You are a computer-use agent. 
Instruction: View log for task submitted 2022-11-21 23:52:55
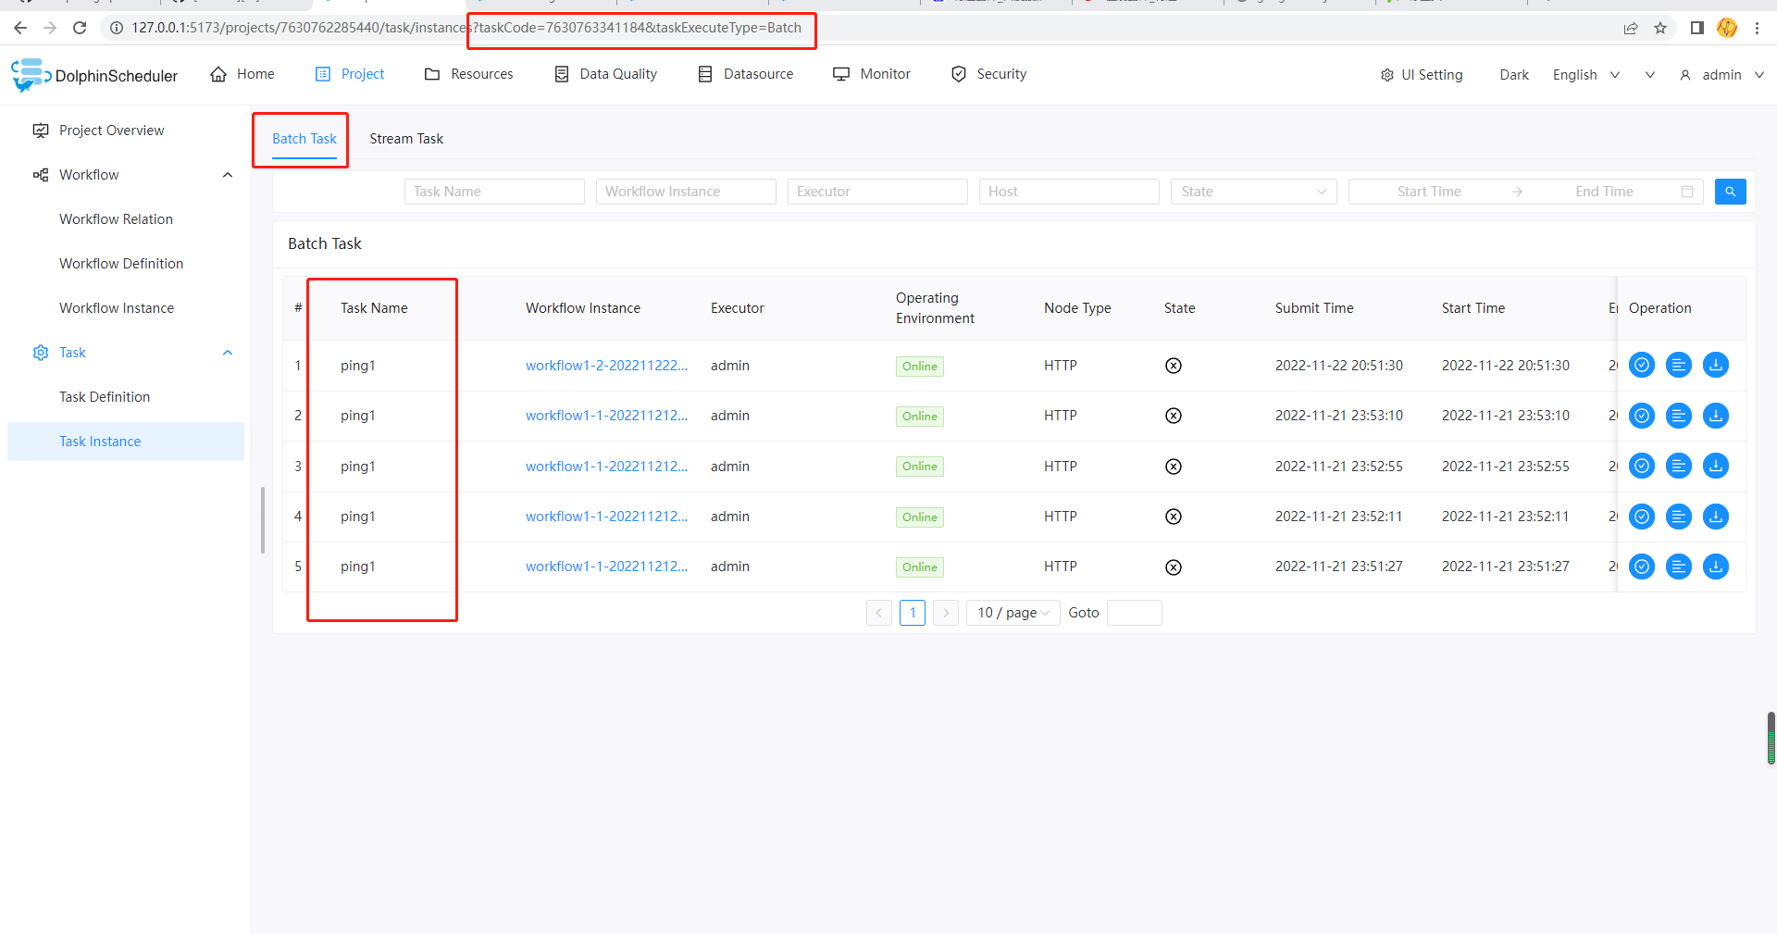(x=1678, y=466)
